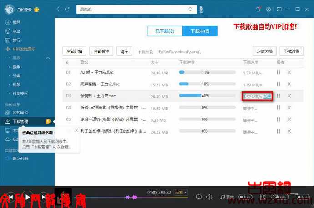
Task: Delete the 听爱 豆福传 download from queue
Action: point(289,108)
